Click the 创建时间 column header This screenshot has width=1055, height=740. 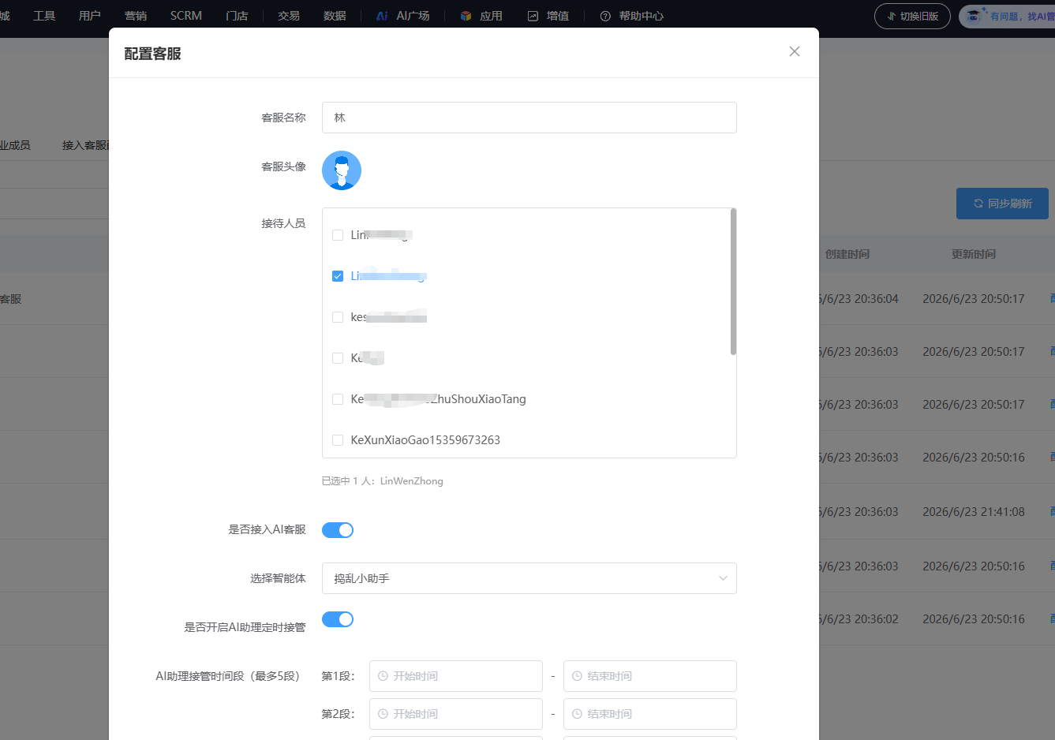(847, 254)
